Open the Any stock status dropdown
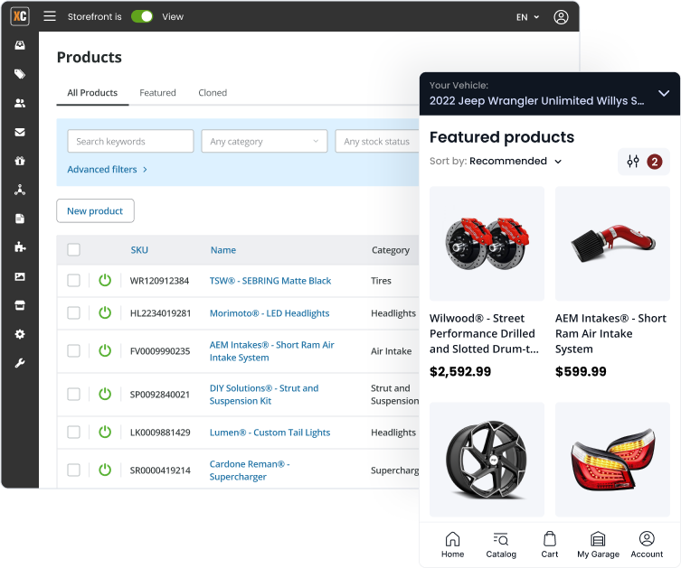The height and width of the screenshot is (568, 681). coord(377,141)
